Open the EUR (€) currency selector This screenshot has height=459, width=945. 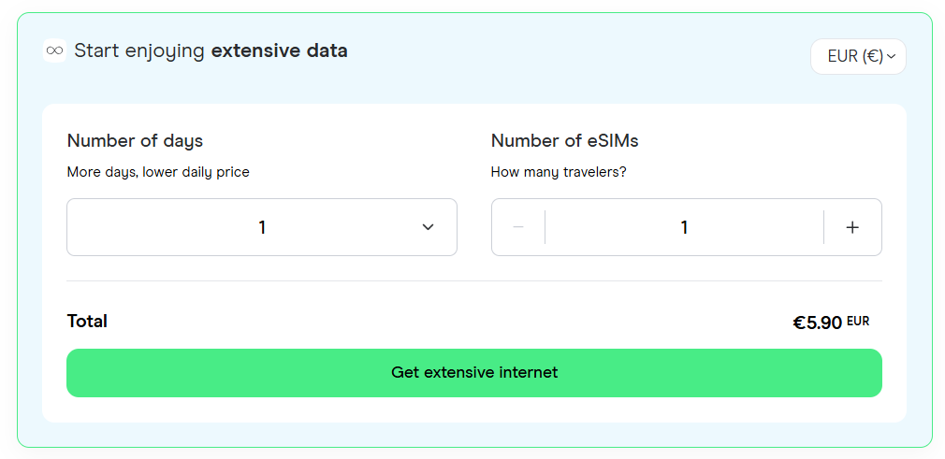tap(858, 57)
